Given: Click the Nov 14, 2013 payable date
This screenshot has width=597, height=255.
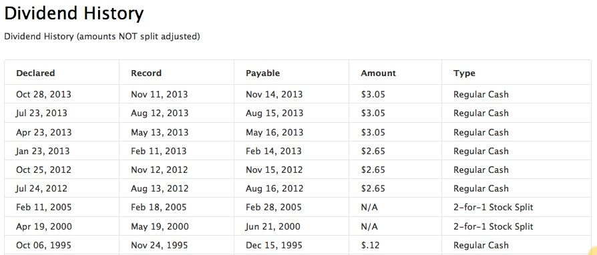Looking at the screenshot, I should pyautogui.click(x=274, y=94).
